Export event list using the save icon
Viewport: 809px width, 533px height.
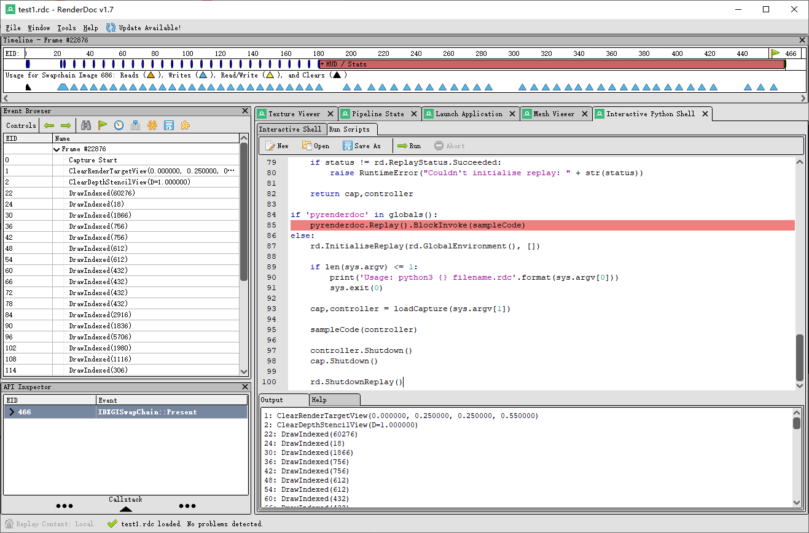point(168,125)
